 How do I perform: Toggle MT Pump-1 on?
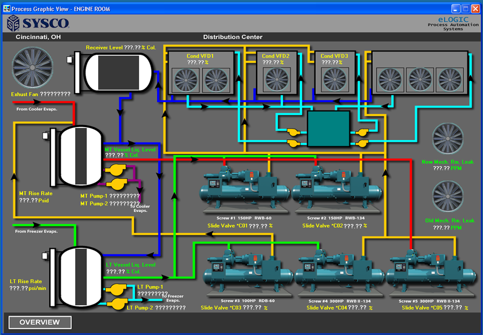click(x=116, y=171)
